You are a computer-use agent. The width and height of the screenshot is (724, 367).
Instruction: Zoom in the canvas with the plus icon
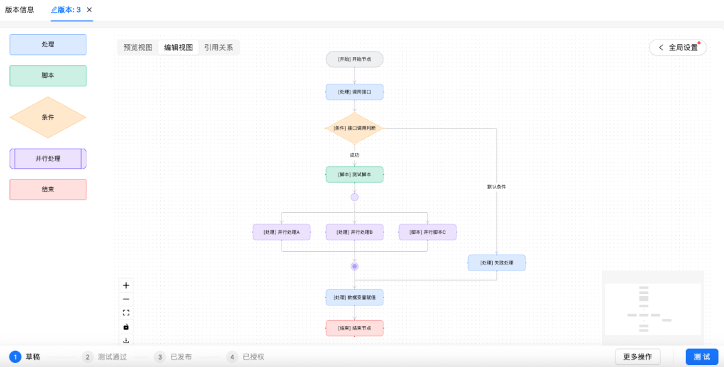126,285
